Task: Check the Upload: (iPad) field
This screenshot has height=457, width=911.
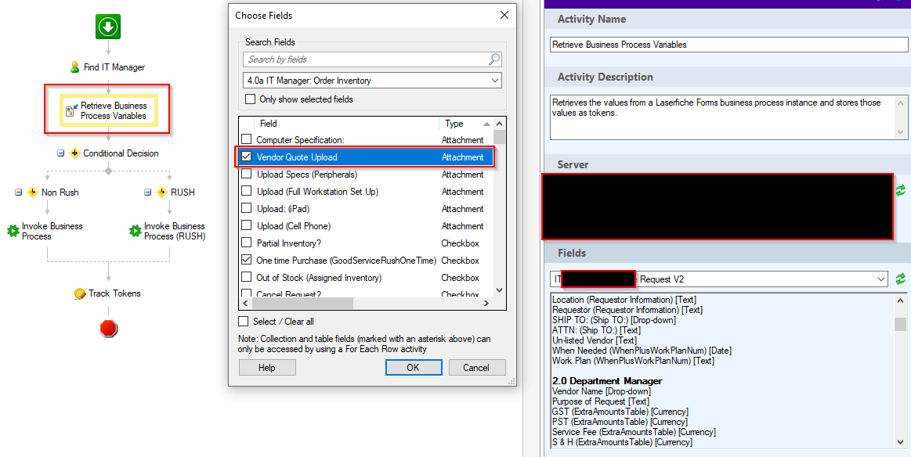Action: pos(246,208)
